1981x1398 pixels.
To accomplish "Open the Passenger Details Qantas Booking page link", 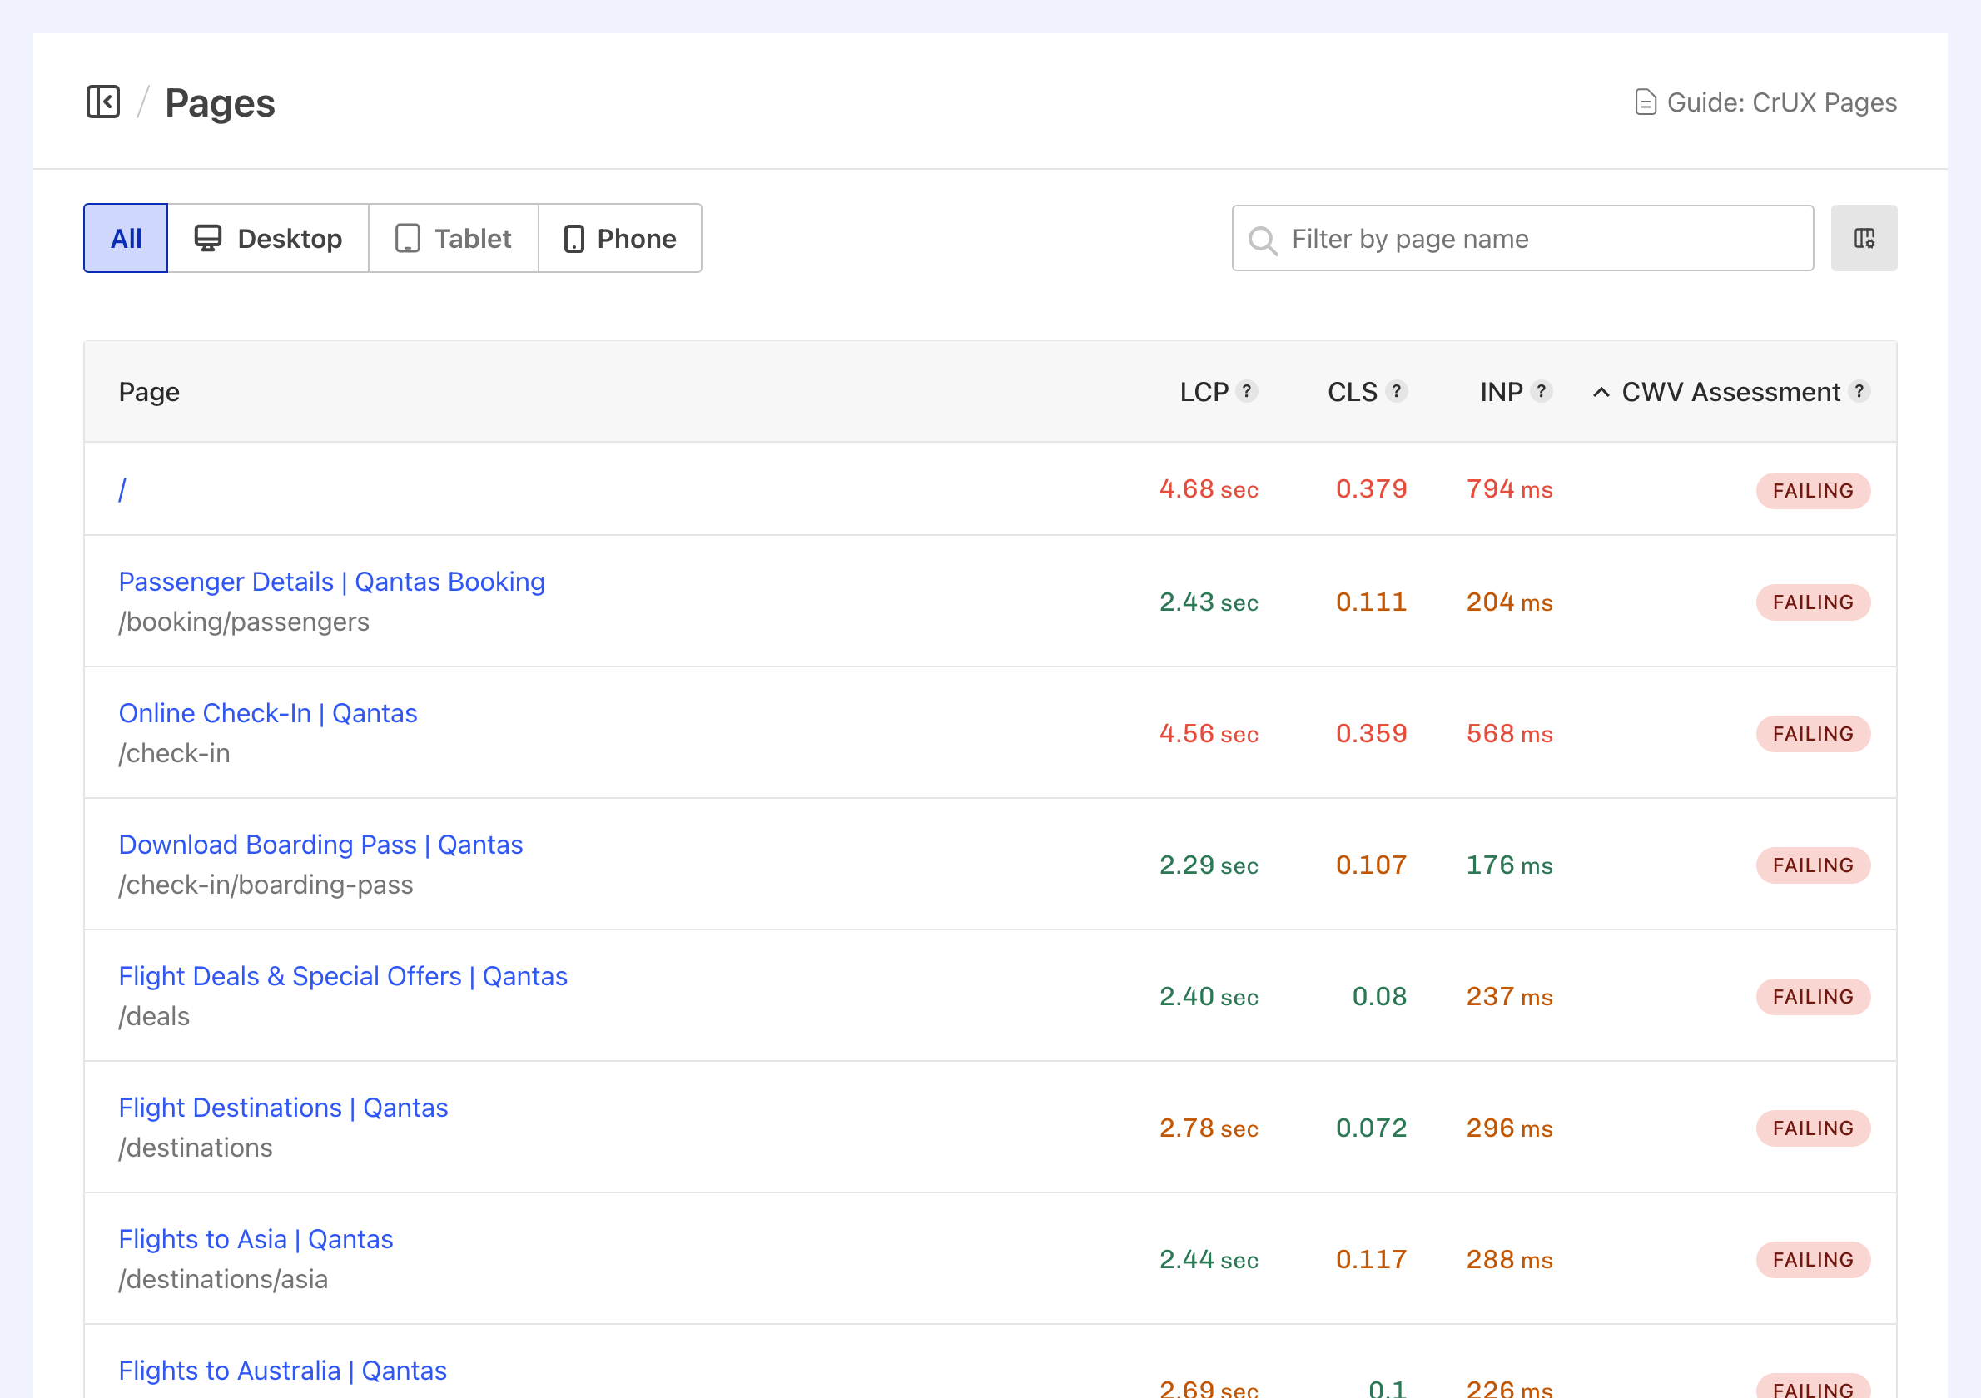I will (331, 582).
